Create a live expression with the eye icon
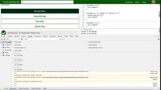Image resolution: width=161 pixels, height=90 pixels. 22,39
